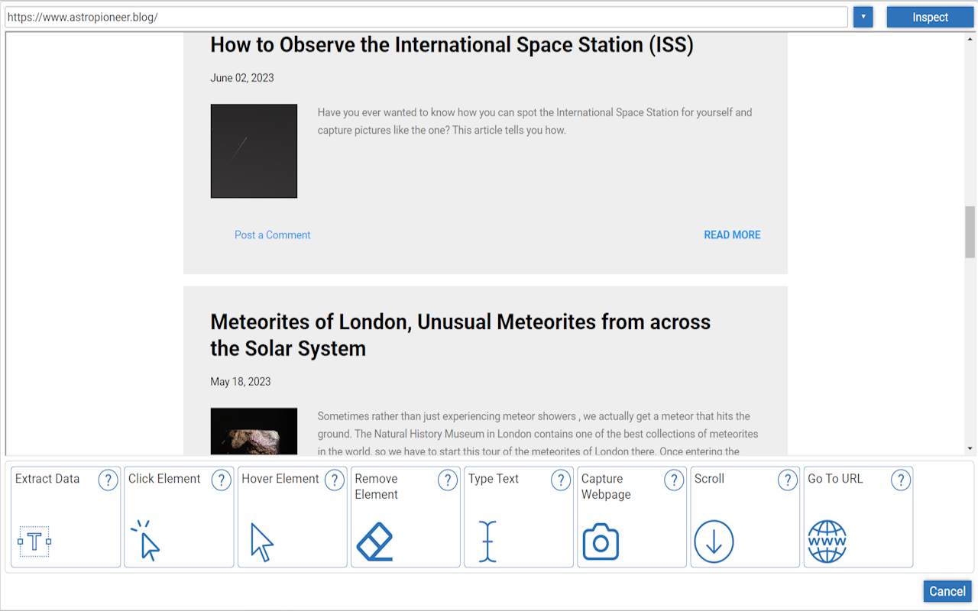Select the Remove Element eraser icon
Screen dimensions: 978x611
[374, 541]
